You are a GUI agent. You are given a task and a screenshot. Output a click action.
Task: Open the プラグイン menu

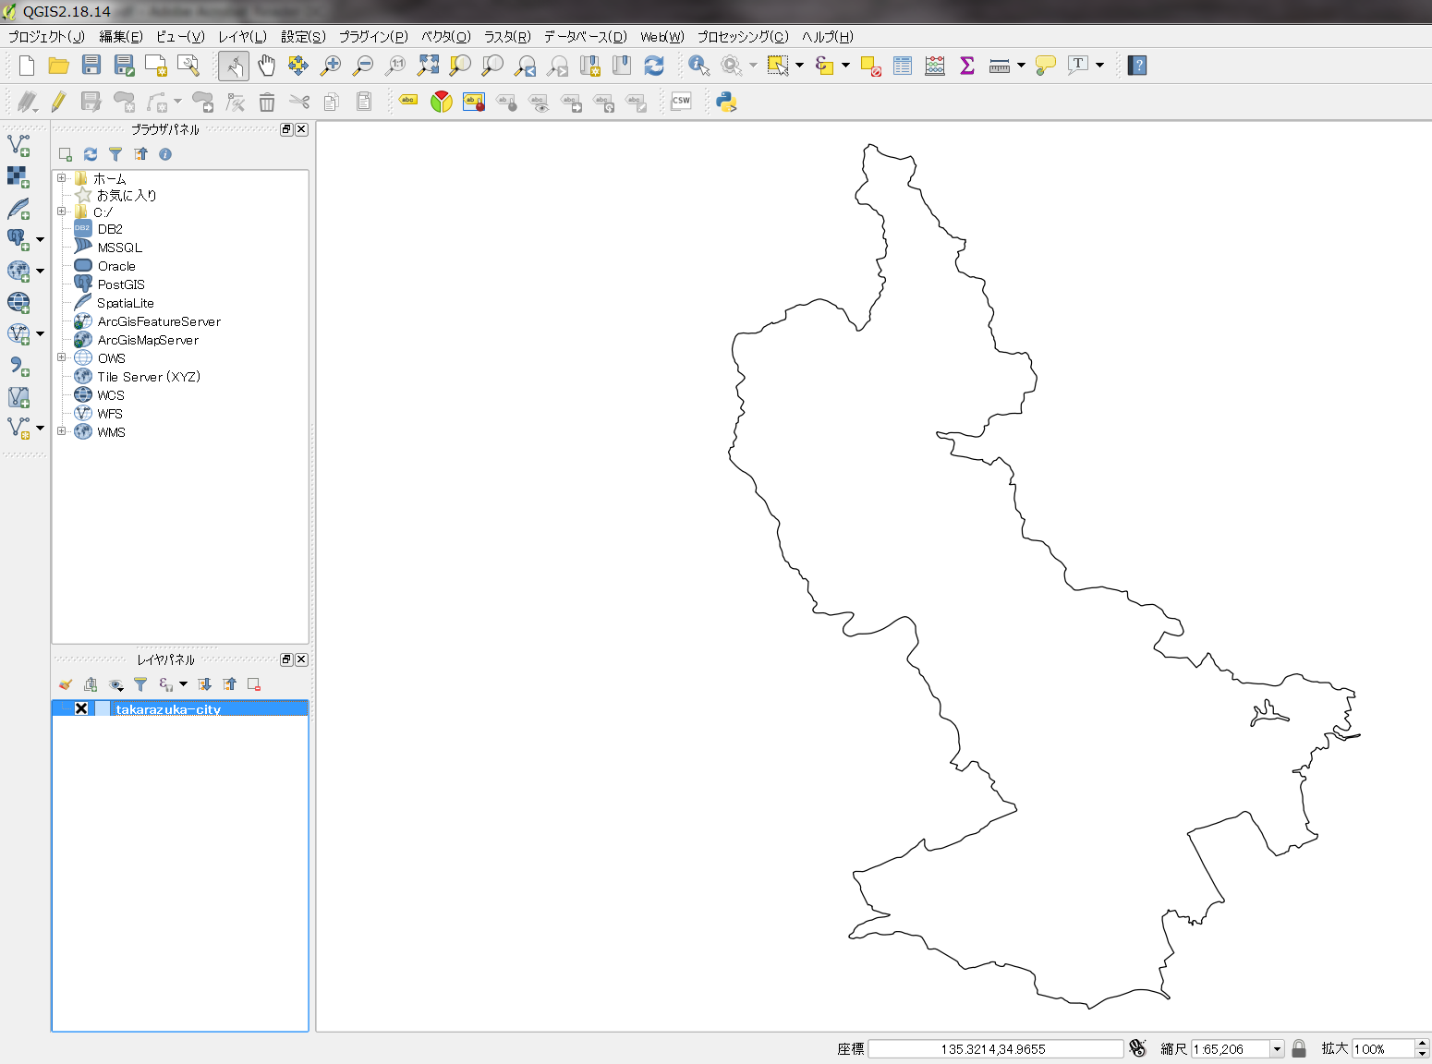pos(373,37)
